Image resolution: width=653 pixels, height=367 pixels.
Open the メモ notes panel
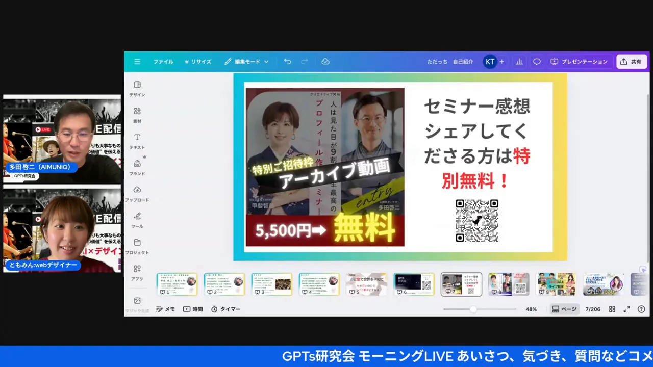coord(165,309)
